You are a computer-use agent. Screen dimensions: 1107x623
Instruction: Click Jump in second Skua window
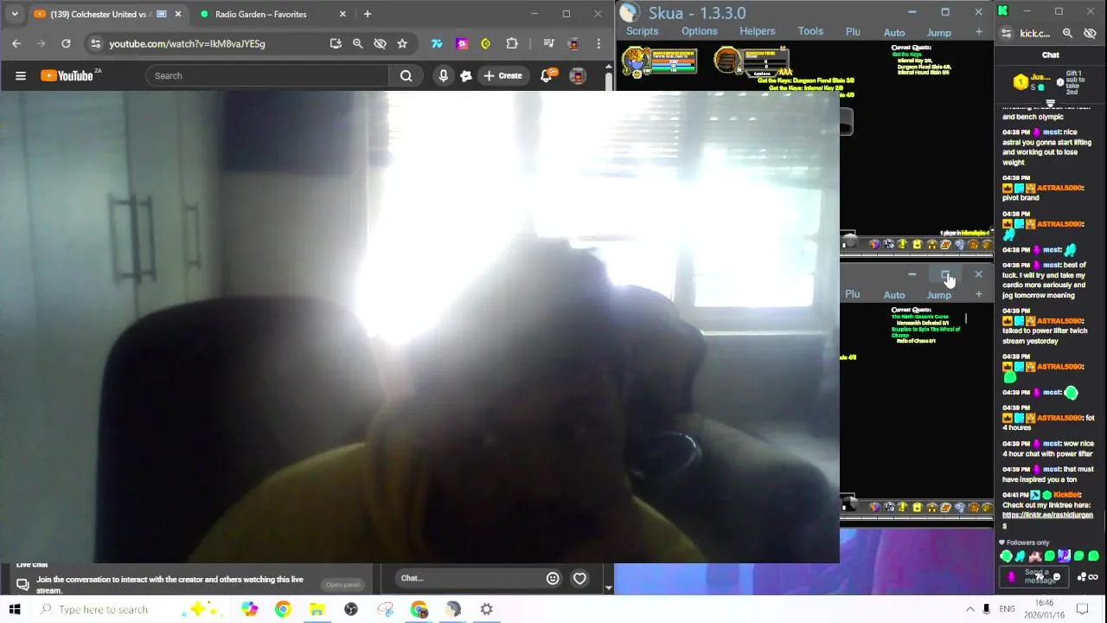tap(939, 295)
